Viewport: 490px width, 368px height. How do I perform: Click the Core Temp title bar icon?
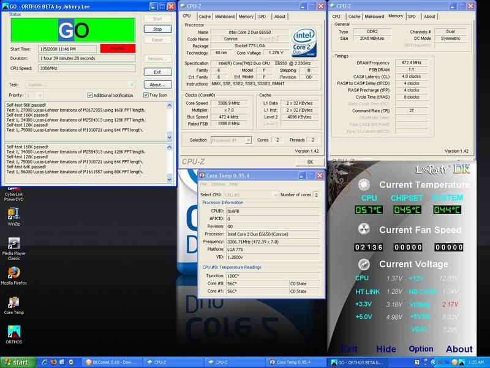(x=202, y=175)
